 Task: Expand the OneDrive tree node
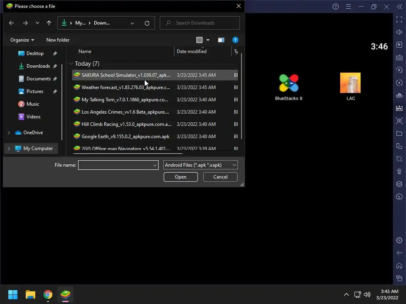coord(9,133)
